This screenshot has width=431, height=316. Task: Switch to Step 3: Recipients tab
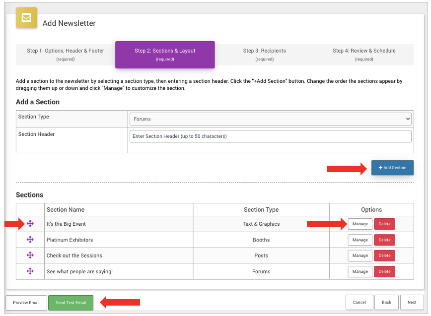(x=264, y=54)
